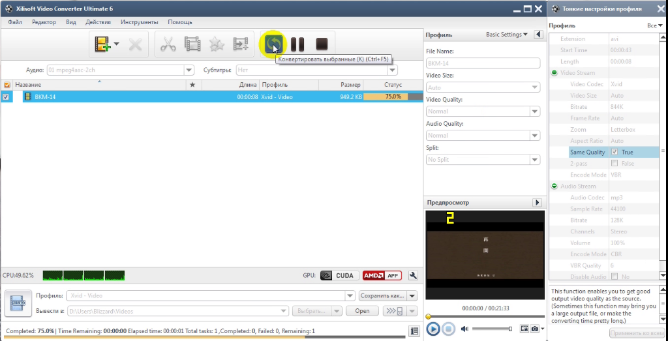Open the Вид menu
This screenshot has width=668, height=341.
pos(70,22)
